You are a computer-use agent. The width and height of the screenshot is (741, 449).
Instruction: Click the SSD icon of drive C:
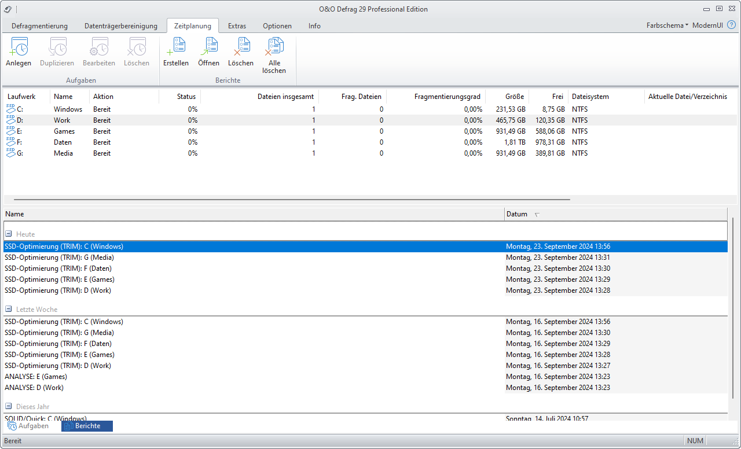11,109
